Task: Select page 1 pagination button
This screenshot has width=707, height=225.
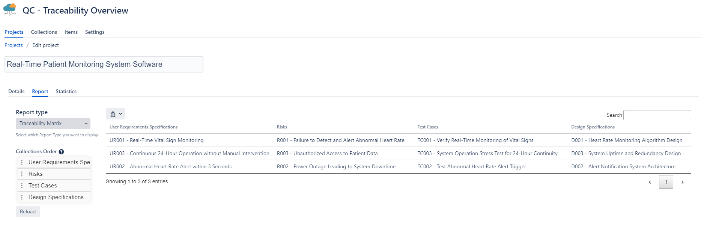Action: pos(666,182)
